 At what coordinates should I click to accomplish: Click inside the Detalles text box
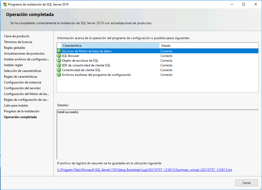click(157, 135)
